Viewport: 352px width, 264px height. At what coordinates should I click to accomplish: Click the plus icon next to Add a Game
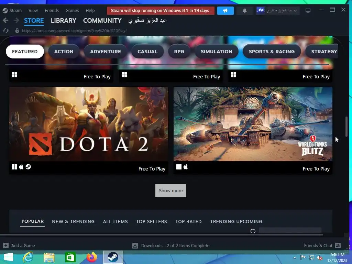pos(6,245)
